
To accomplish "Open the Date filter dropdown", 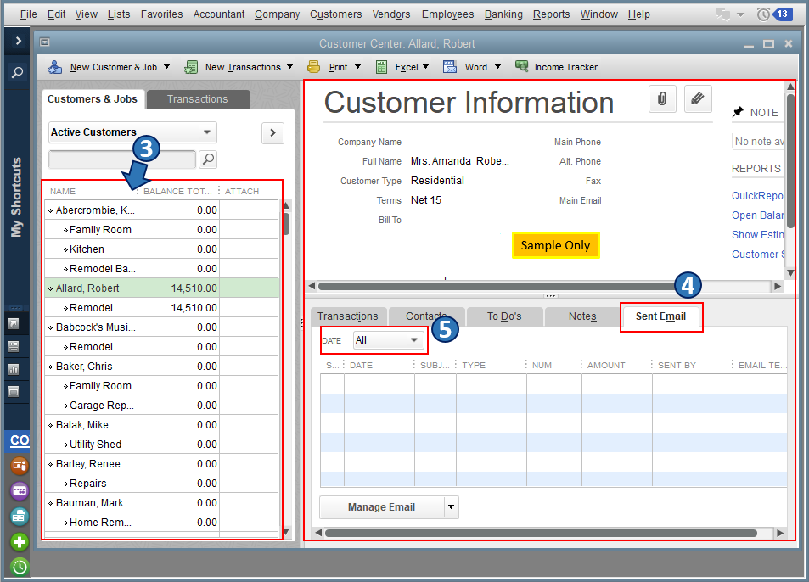I will 389,340.
